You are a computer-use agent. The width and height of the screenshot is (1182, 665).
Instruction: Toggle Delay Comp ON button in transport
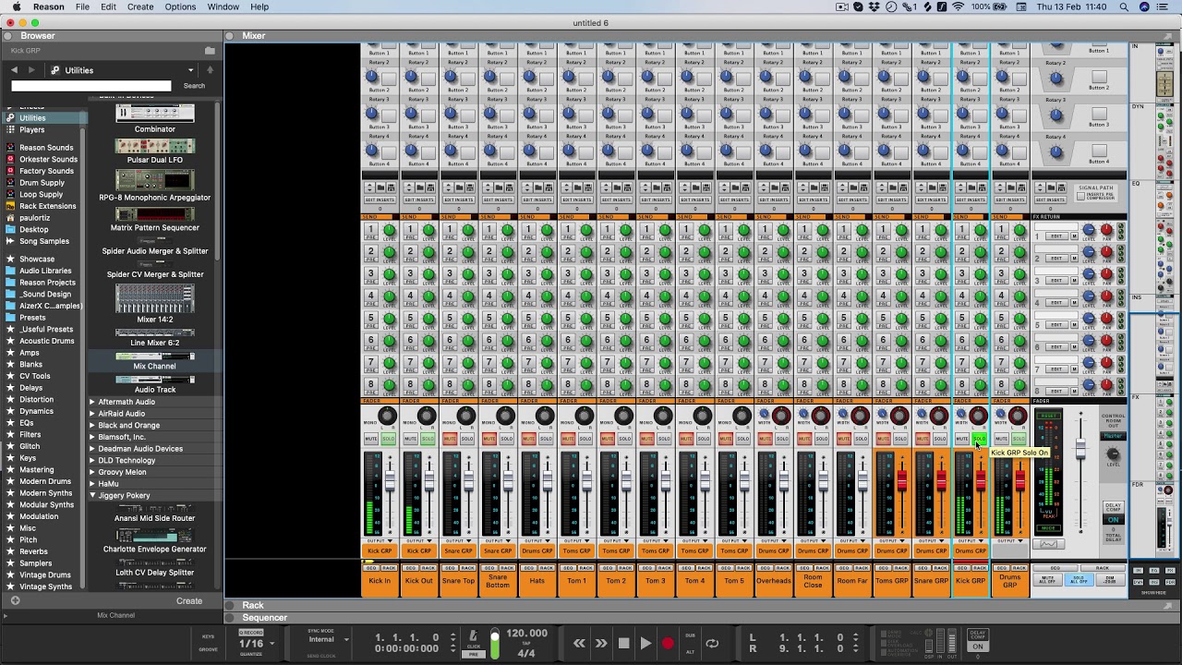click(x=978, y=647)
